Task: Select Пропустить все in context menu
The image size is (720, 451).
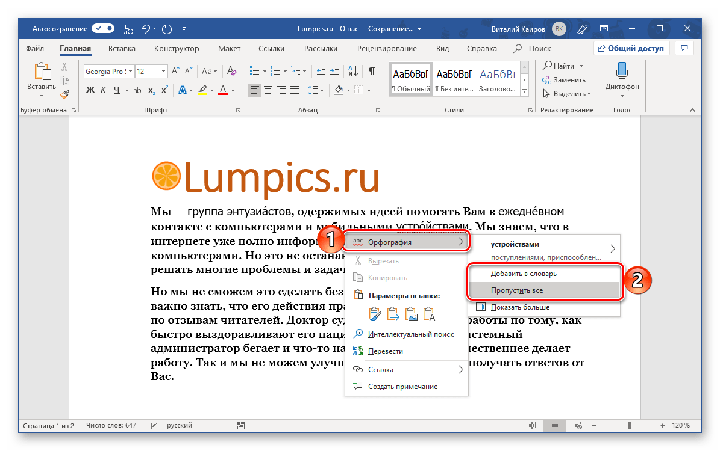Action: click(516, 290)
